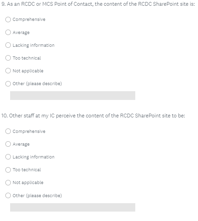Click the Comprehensive label in question 9
This screenshot has width=198, height=221.
(29, 20)
